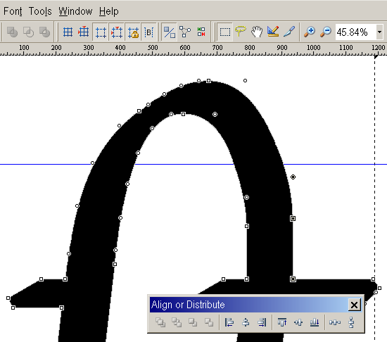This screenshot has height=342, width=387.
Task: Toggle the Show Grid button
Action: pyautogui.click(x=68, y=32)
